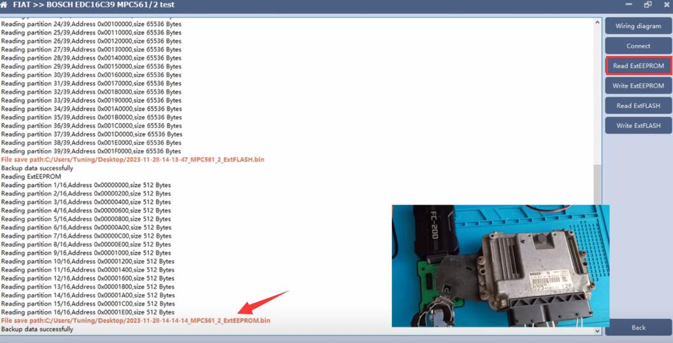This screenshot has height=343, width=673.
Task: Click log line 'Reading partition 28/39'
Action: tap(91, 58)
